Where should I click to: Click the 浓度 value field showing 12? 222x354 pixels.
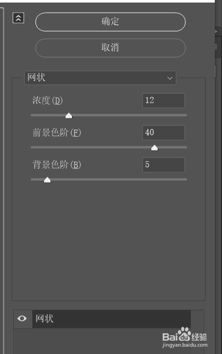(x=164, y=100)
